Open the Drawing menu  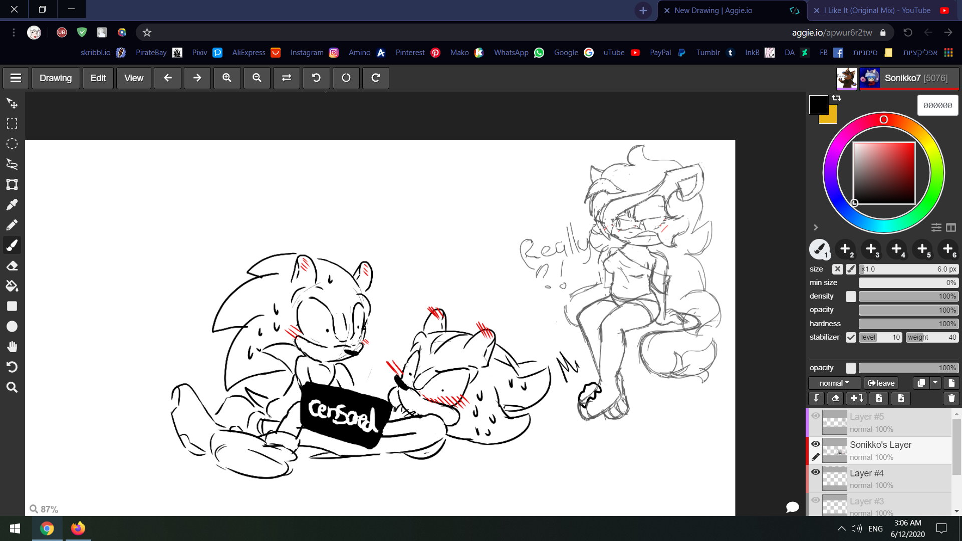pos(56,78)
